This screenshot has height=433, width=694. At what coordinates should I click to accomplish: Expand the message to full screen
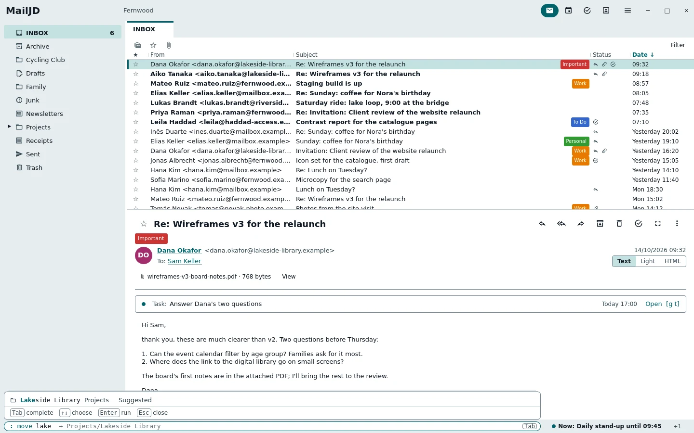(x=658, y=224)
